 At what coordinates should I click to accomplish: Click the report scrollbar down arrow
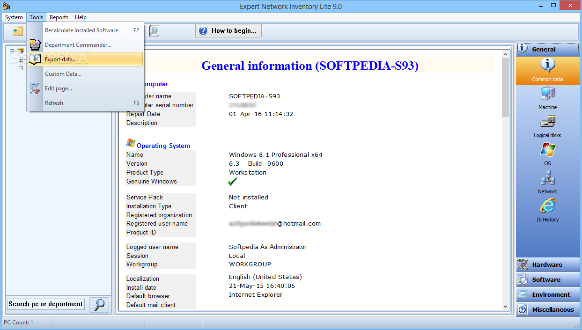(x=505, y=306)
